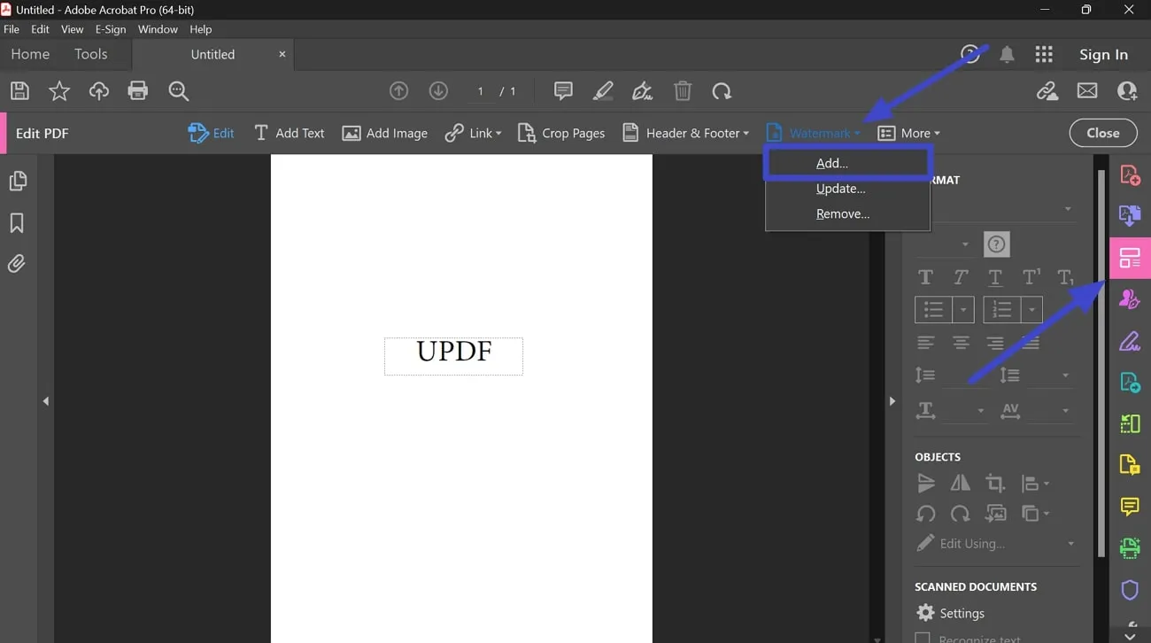Open Combine Files tool in right rail

click(1130, 215)
